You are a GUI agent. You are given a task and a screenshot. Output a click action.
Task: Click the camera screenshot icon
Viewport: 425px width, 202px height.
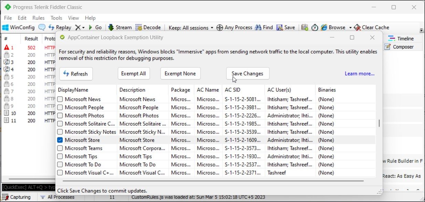pos(305,27)
